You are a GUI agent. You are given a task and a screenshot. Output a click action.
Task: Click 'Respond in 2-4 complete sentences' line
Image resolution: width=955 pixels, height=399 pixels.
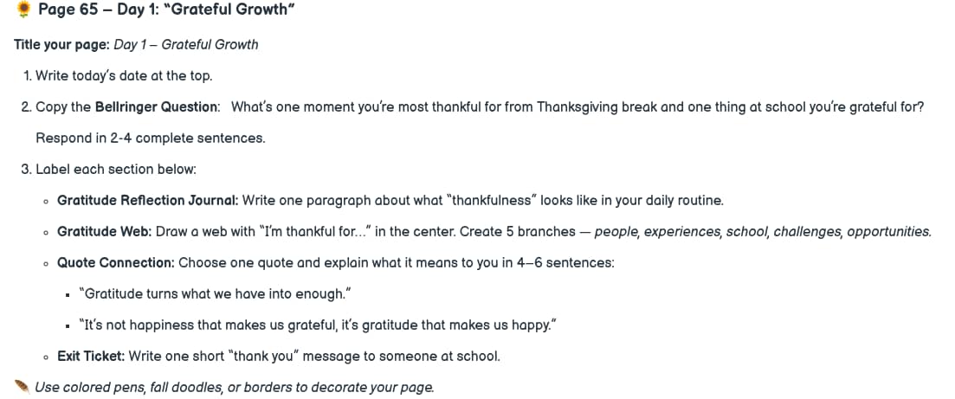click(x=151, y=138)
